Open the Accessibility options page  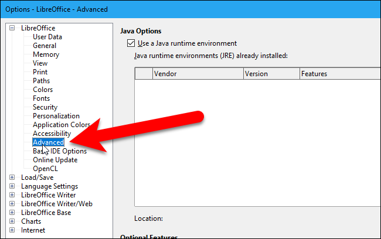point(52,134)
